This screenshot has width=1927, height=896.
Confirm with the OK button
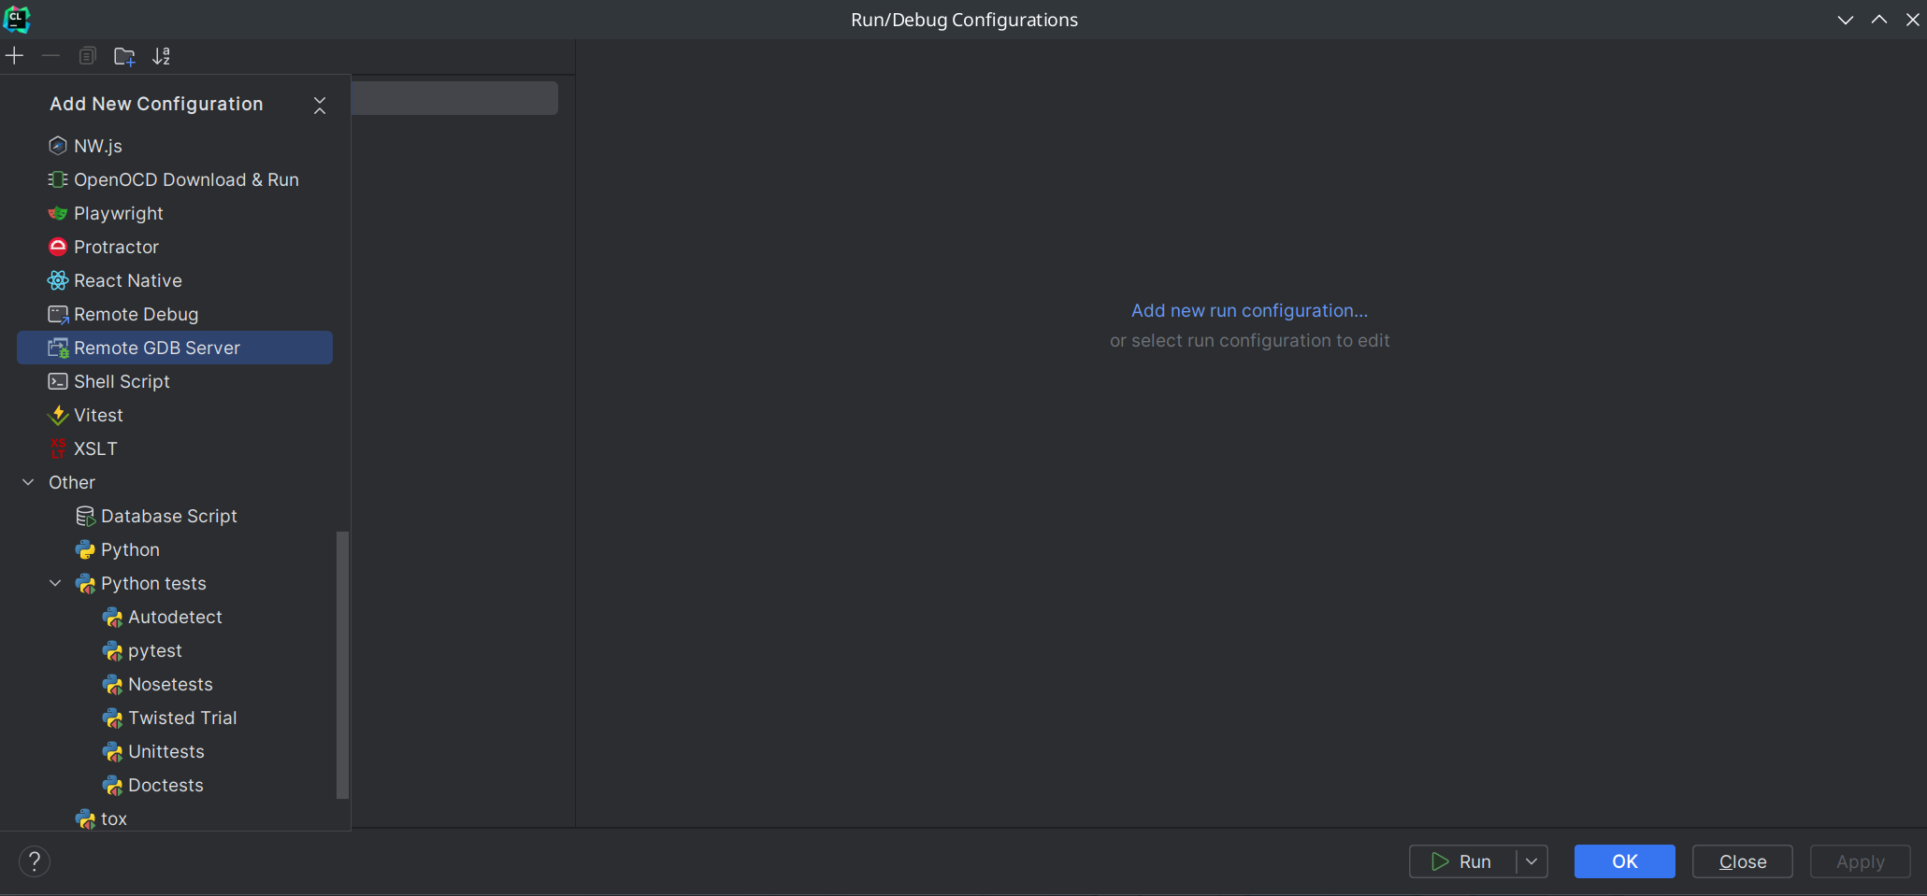pos(1624,861)
